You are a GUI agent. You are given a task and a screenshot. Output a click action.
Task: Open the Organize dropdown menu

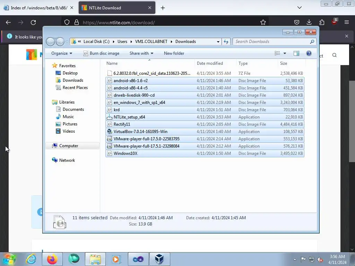(62, 53)
